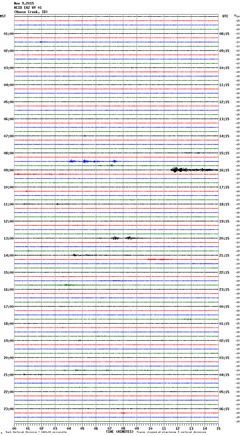Click the blue wave burst below the 08:00 trace
241x436 pixels.
(x=94, y=161)
